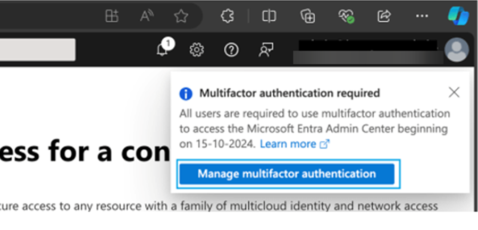Launch Copilot from the browser toolbar

point(458,15)
